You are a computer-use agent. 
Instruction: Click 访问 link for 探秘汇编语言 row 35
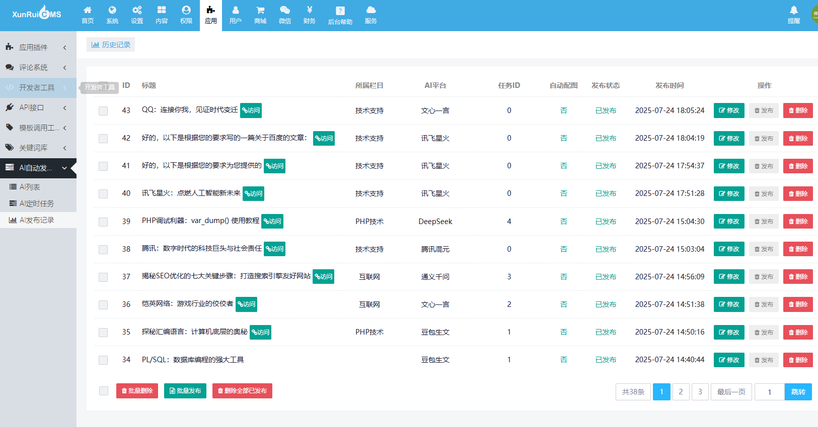coord(260,332)
